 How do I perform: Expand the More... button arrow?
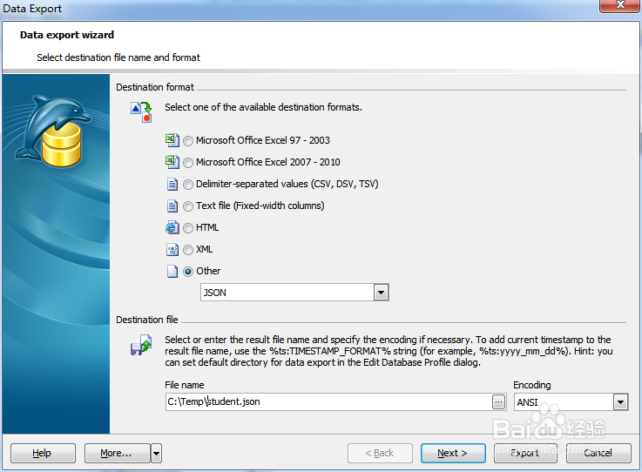pos(157,453)
